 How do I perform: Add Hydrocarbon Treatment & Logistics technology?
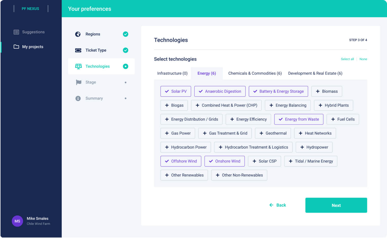pos(253,147)
